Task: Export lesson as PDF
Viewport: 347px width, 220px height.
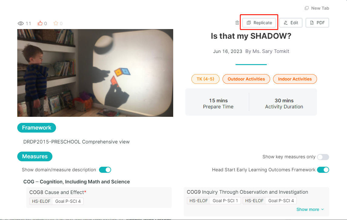Action: click(x=317, y=23)
